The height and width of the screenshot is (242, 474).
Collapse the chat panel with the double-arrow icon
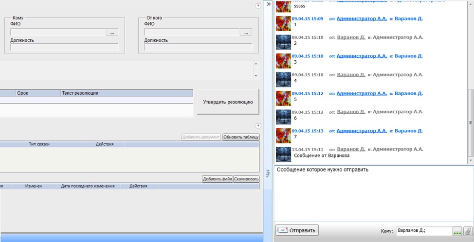tap(269, 4)
